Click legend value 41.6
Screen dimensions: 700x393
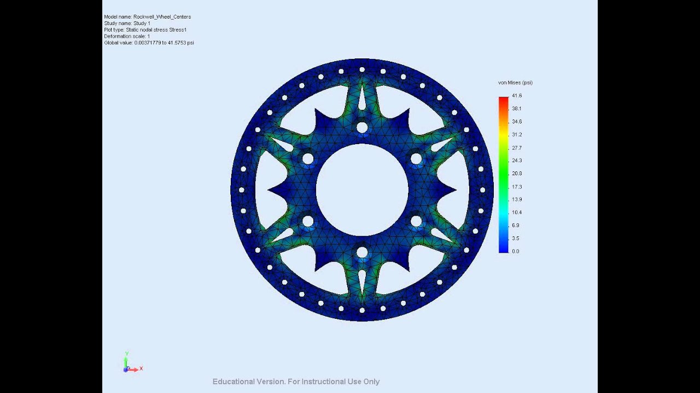tap(517, 96)
